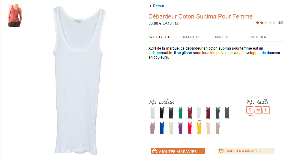Viewport: 285px width, 158px height.
Task: Select size S
Action: click(x=250, y=110)
